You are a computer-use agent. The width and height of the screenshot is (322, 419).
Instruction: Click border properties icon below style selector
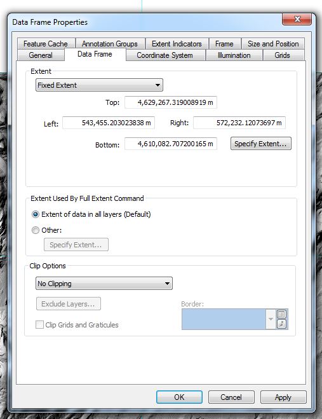point(281,324)
